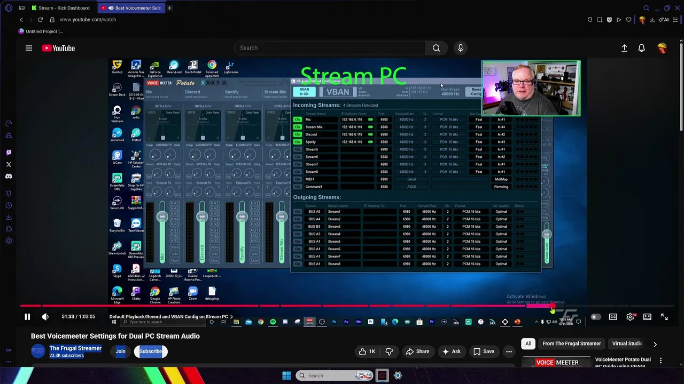
Task: Select the All filter chip
Action: point(528,344)
